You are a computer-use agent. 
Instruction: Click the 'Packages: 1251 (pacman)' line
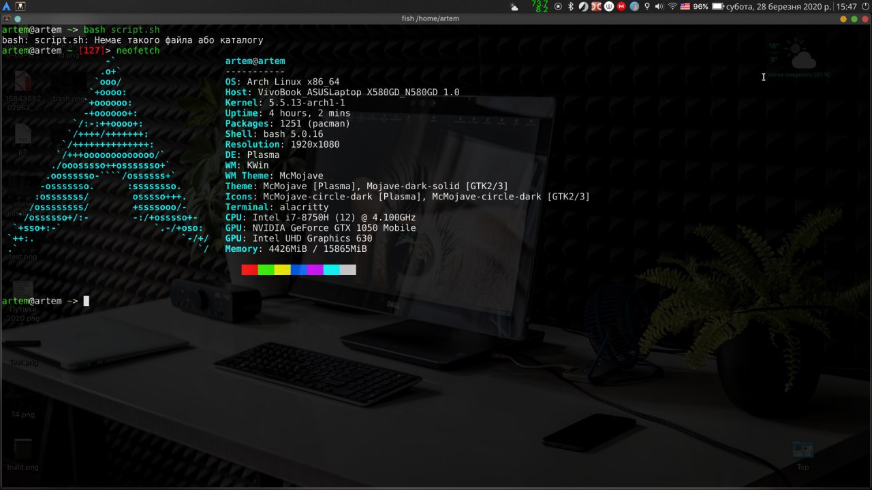287,124
